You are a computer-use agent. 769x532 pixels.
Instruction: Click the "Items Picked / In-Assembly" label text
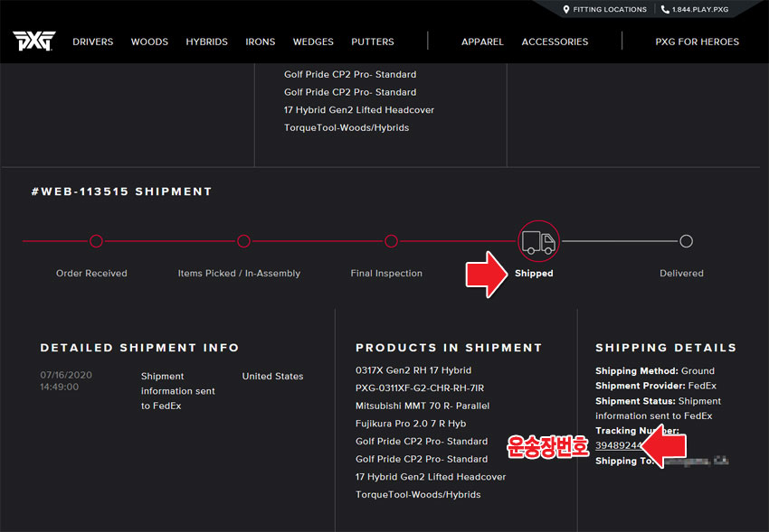pos(239,274)
